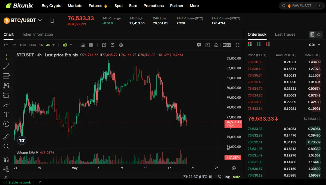Add pair to favorites star
Viewport: 326px width, 185px height.
[319, 35]
